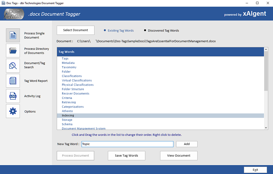The height and width of the screenshot is (174, 273).
Task: Minimize the Doc Tags window
Action: point(247,3)
